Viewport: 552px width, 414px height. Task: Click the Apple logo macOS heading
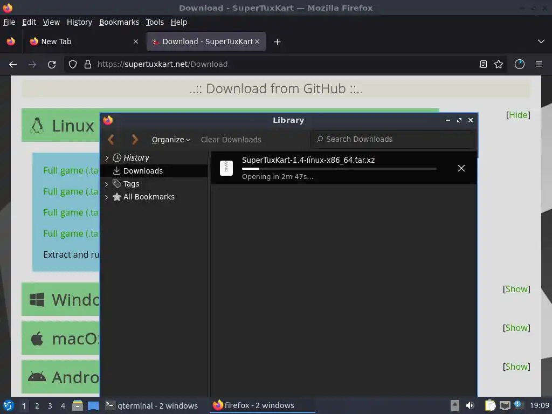coord(37,339)
